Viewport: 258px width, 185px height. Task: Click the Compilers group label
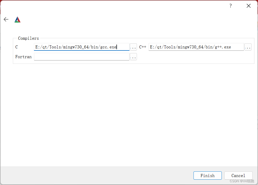tap(28, 38)
